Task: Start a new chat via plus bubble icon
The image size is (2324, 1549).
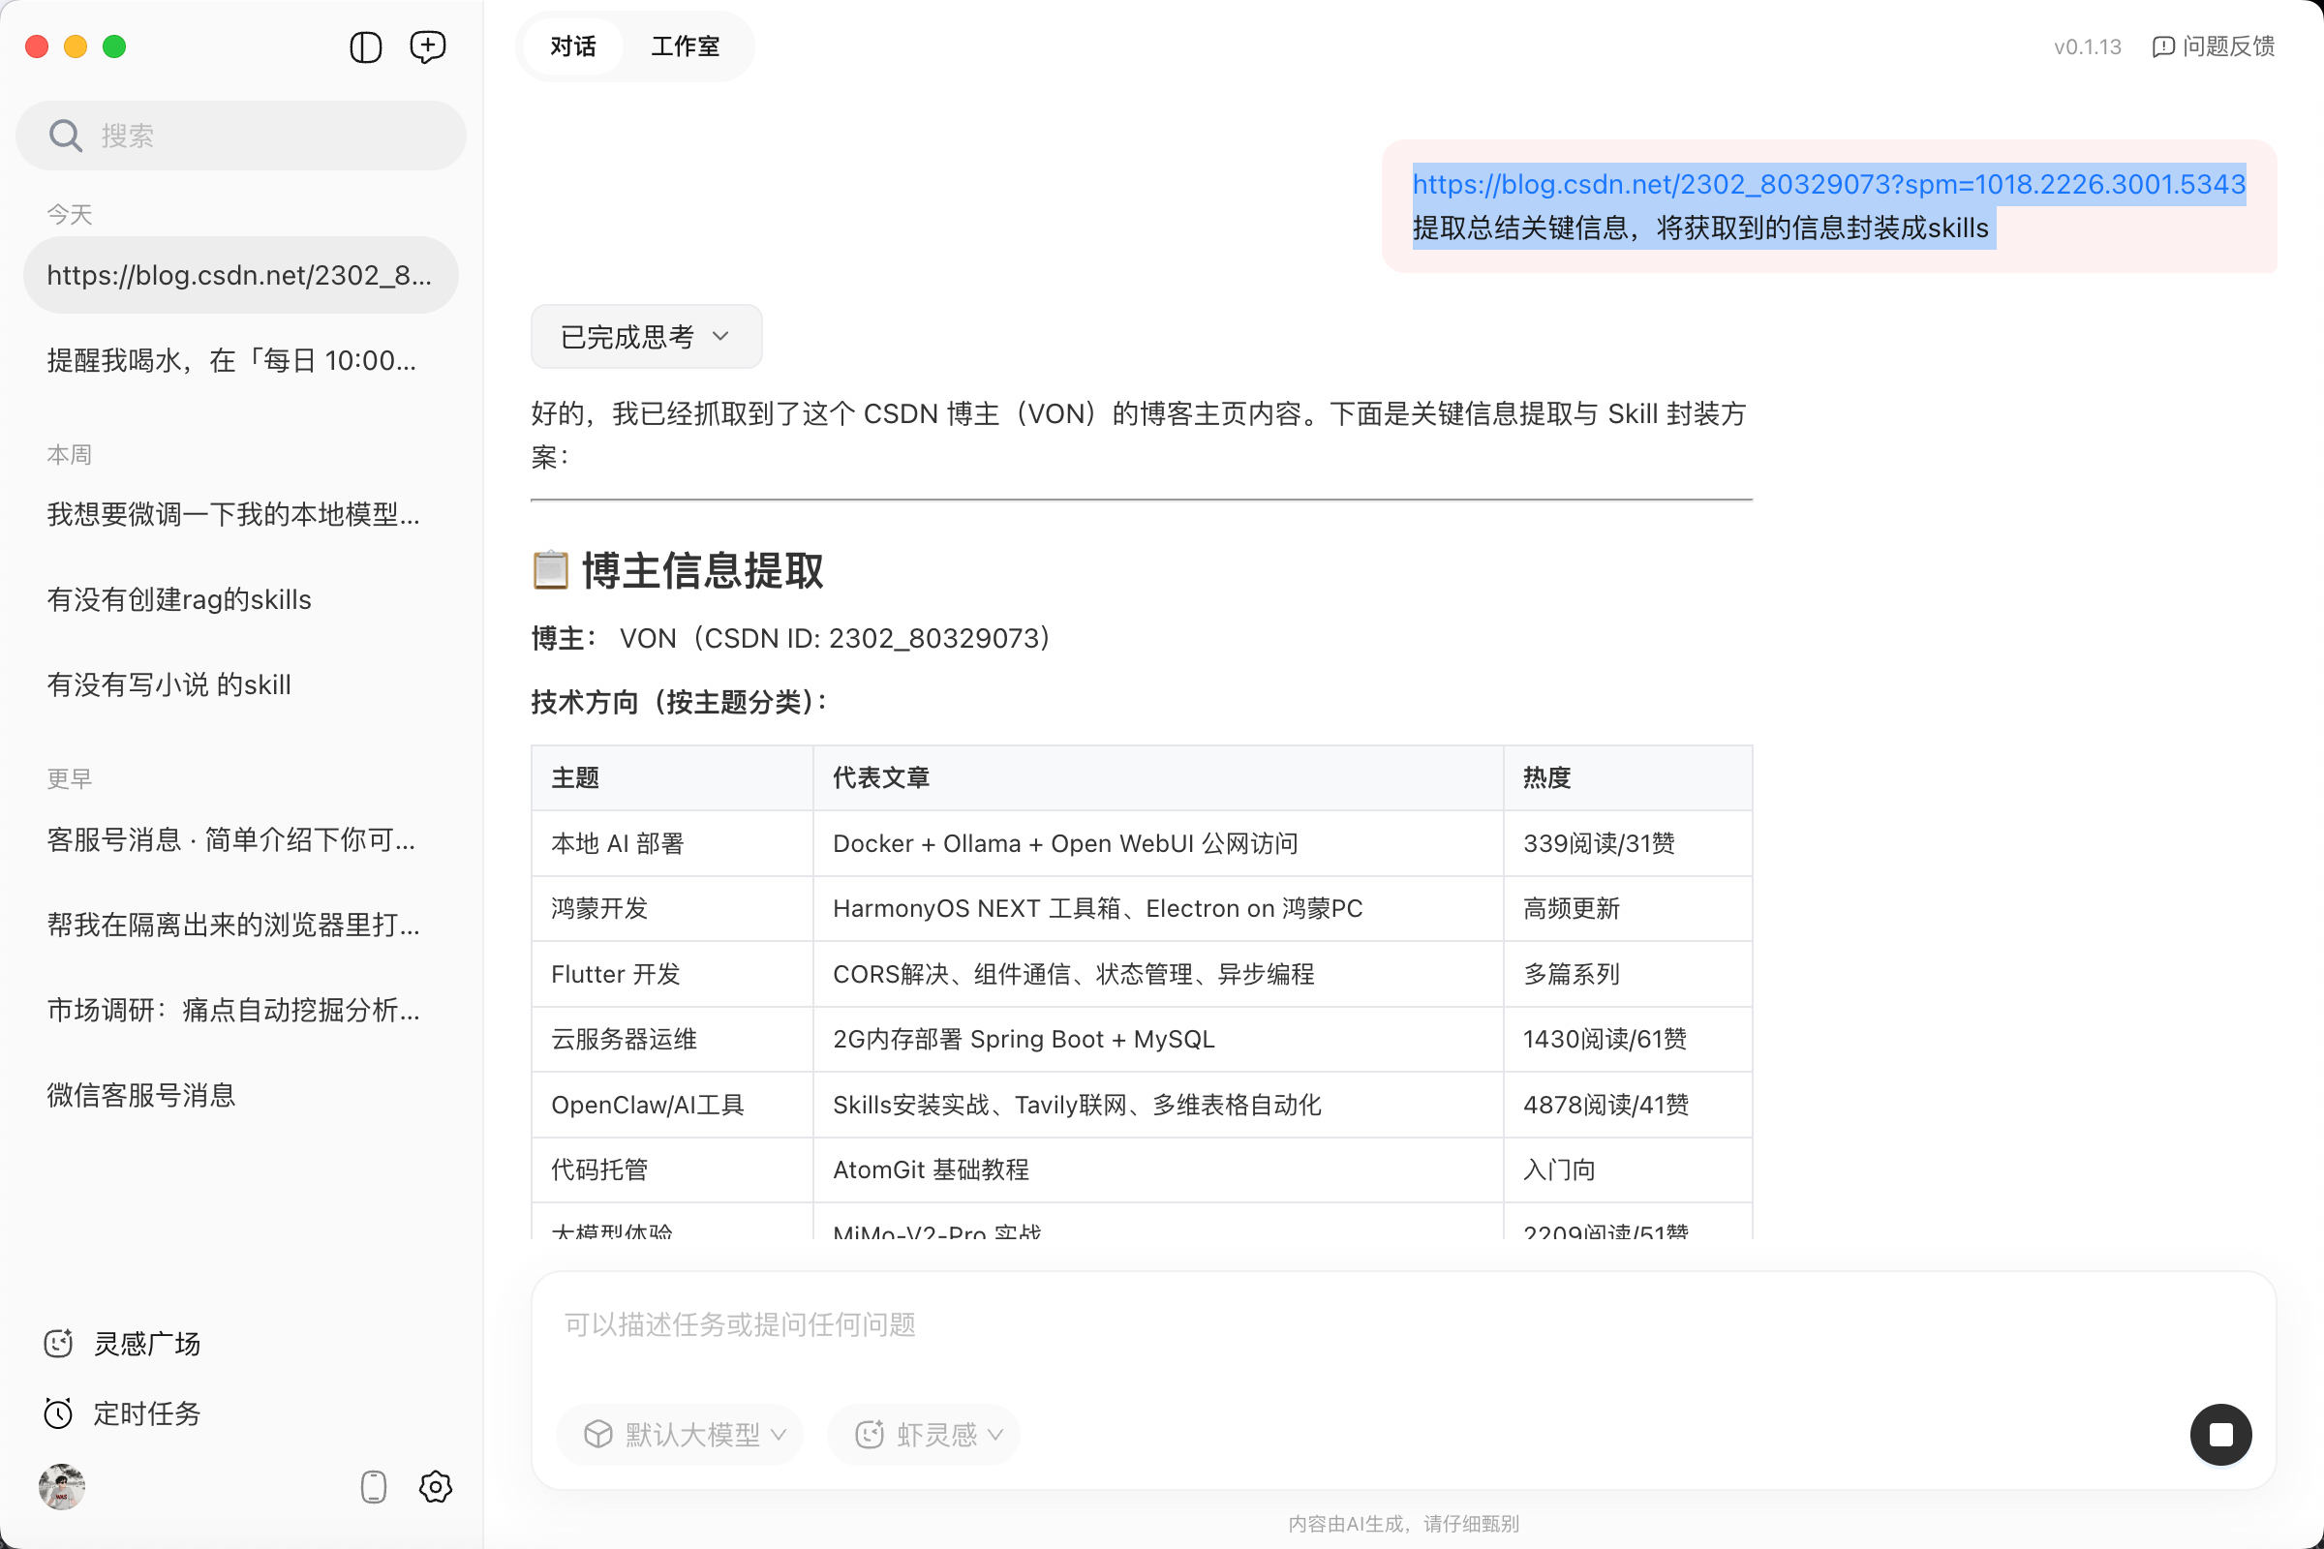Action: [x=428, y=46]
